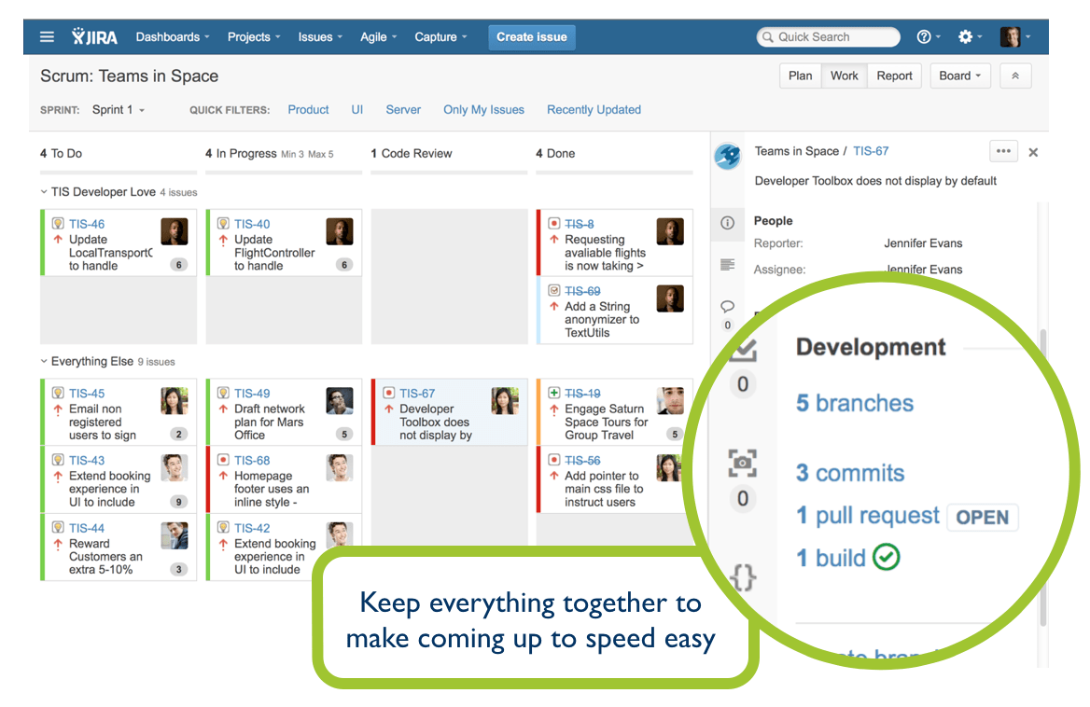Open the Development code braces icon
The height and width of the screenshot is (707, 1090).
click(742, 577)
